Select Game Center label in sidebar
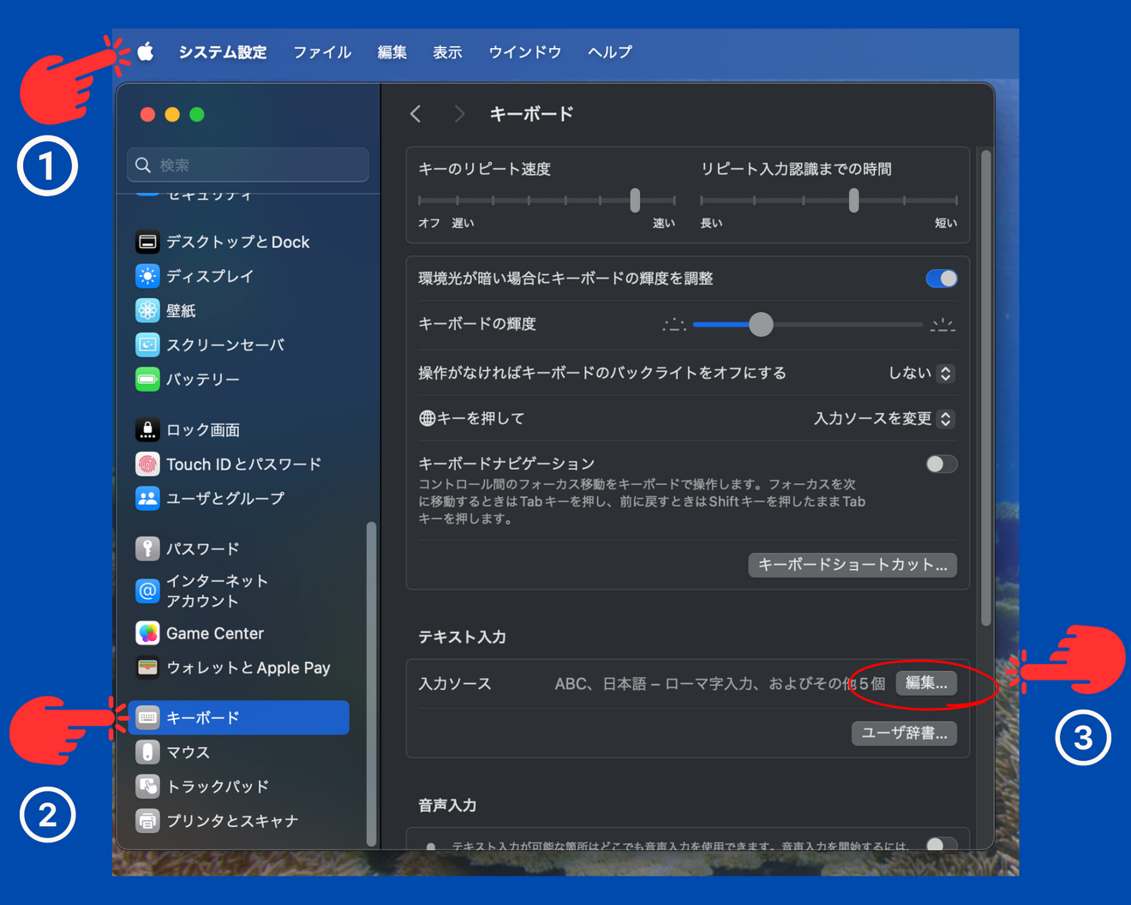1131x905 pixels. coord(215,633)
